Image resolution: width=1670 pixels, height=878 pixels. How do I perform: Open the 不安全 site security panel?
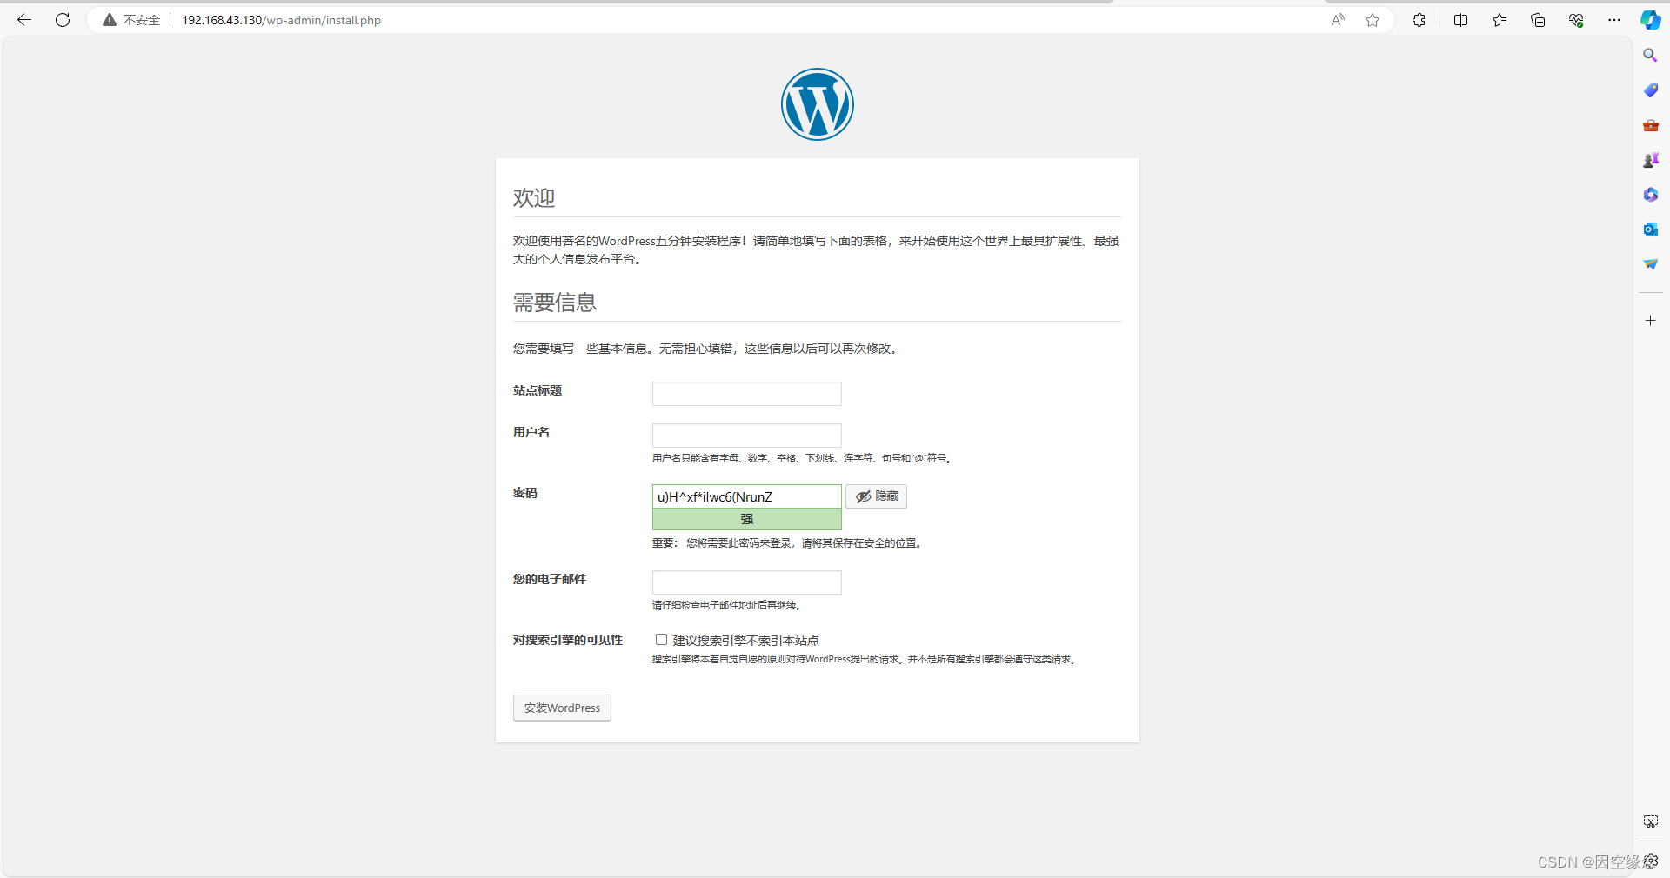coord(130,19)
